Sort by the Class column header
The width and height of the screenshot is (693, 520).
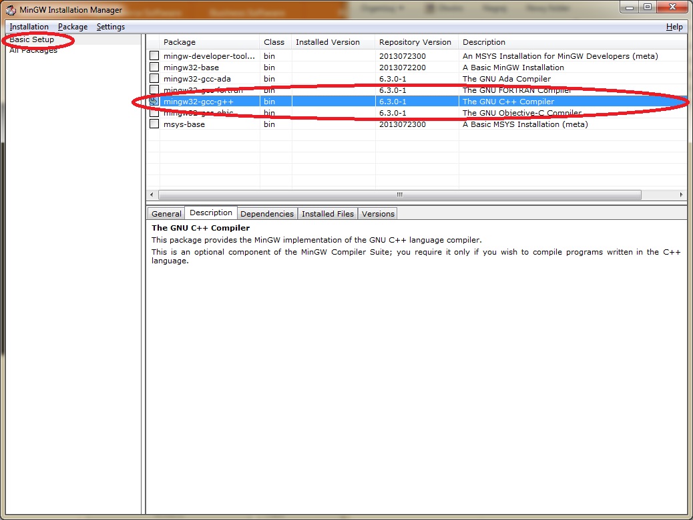[x=276, y=42]
